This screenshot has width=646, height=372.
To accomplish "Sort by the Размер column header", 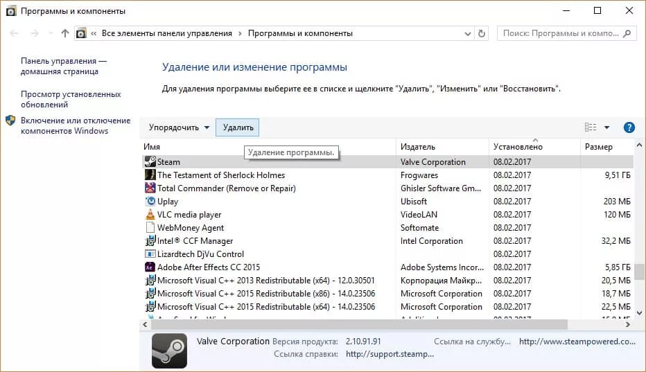I will point(607,147).
